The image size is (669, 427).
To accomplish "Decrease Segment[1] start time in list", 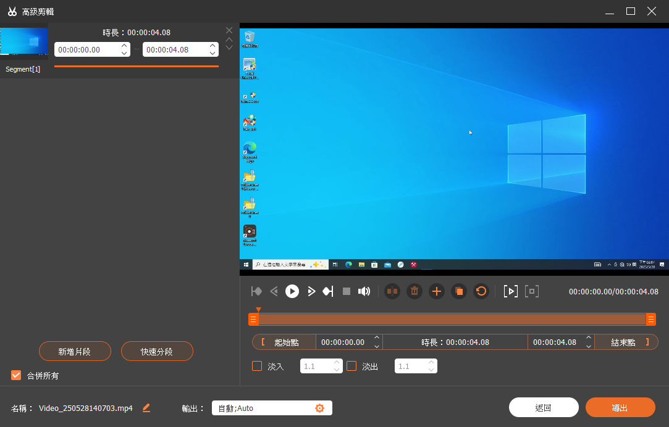I will 124,53.
